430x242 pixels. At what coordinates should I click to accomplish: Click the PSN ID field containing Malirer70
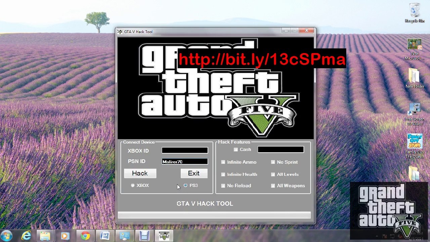tap(185, 162)
